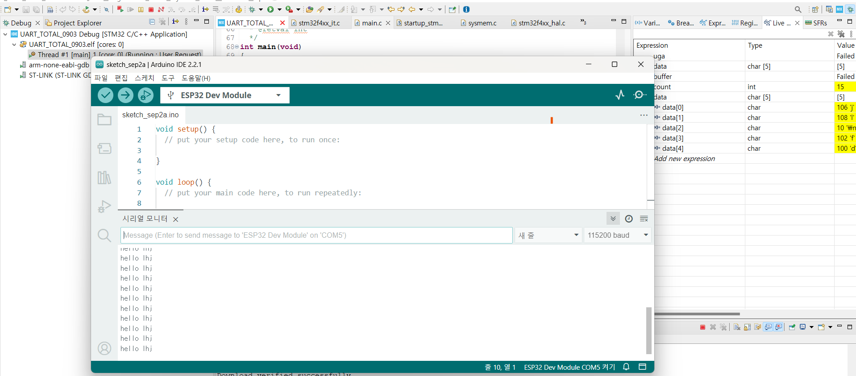Switch to the C/C++ perspective

pyautogui.click(x=829, y=9)
